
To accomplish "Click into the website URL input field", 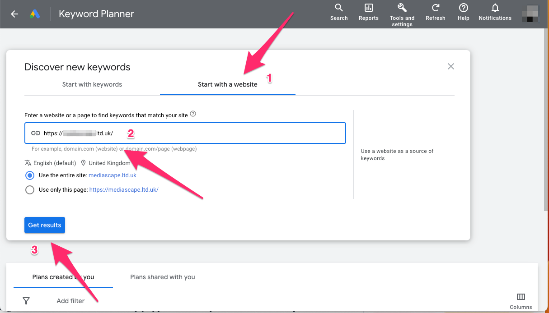I will [x=185, y=133].
